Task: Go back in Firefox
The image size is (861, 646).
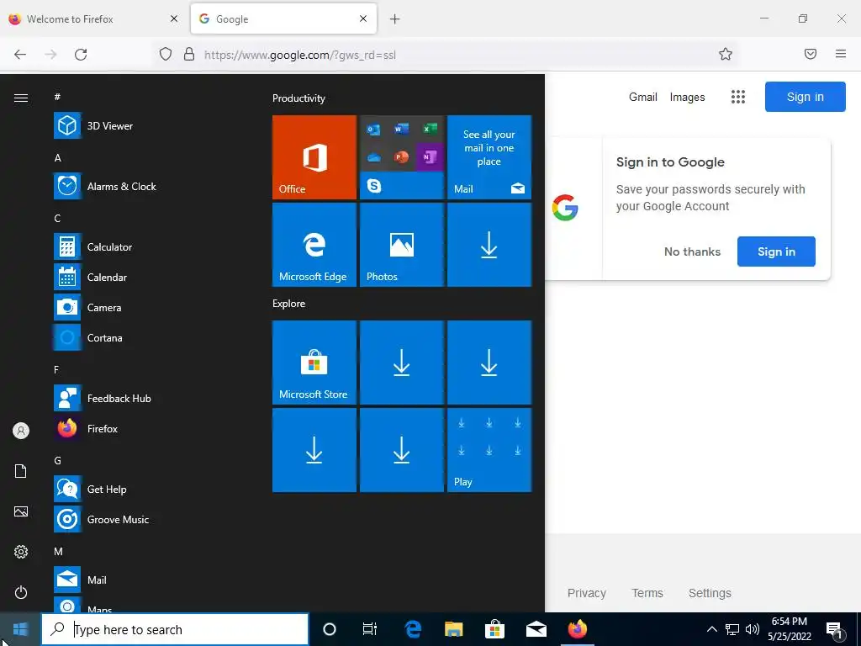Action: [x=20, y=55]
